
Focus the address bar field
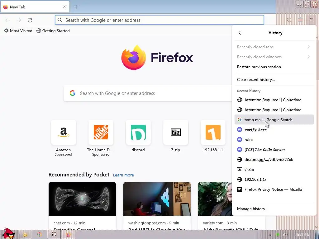coord(159,20)
